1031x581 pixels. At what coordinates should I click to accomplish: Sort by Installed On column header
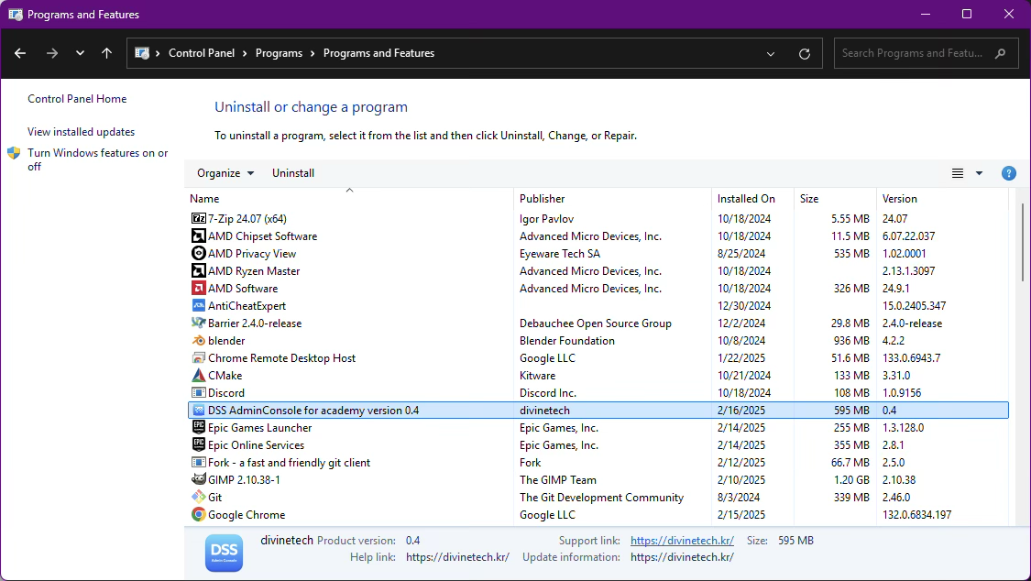pyautogui.click(x=746, y=199)
